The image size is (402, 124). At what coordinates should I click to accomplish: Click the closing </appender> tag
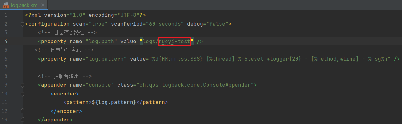pos(55,120)
